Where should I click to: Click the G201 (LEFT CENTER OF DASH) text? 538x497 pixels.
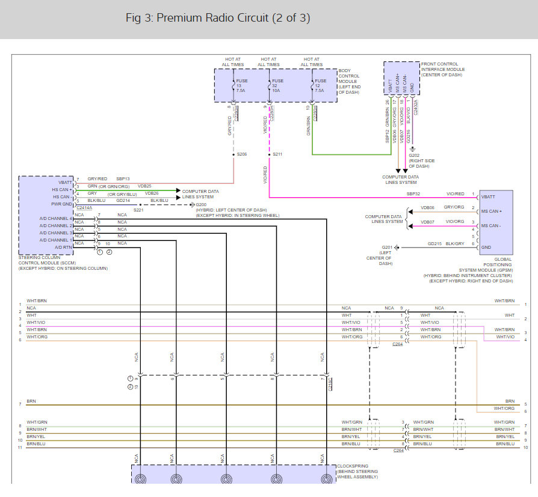(380, 255)
